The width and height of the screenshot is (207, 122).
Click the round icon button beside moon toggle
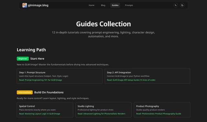[176, 5]
